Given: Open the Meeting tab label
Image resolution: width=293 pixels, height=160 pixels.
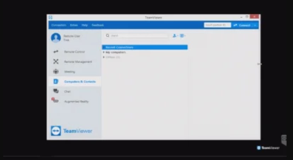Looking at the screenshot, I should click(69, 72).
